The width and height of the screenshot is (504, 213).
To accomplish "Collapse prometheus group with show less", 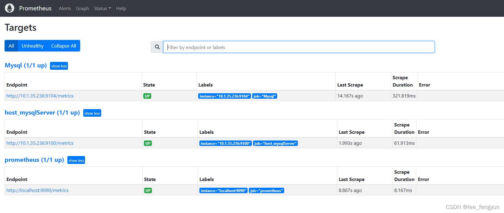I will tap(76, 160).
